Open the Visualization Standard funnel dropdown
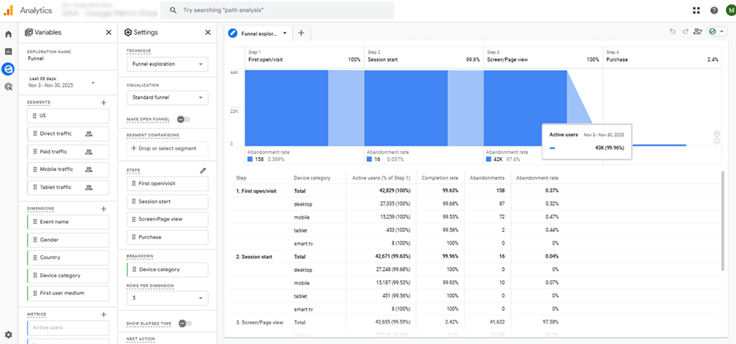The height and width of the screenshot is (344, 736). (x=167, y=97)
